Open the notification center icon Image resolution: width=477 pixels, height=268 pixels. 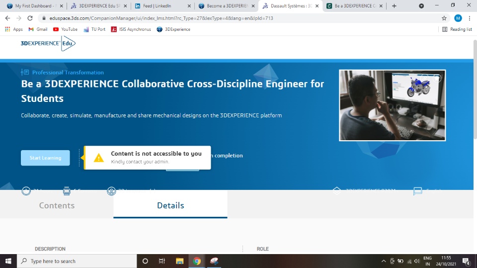click(x=467, y=261)
